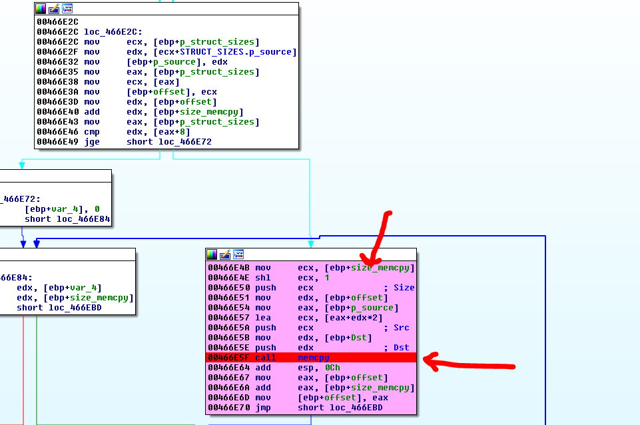Open color picker on pink memcpy block
The image size is (640, 425).
tap(212, 254)
